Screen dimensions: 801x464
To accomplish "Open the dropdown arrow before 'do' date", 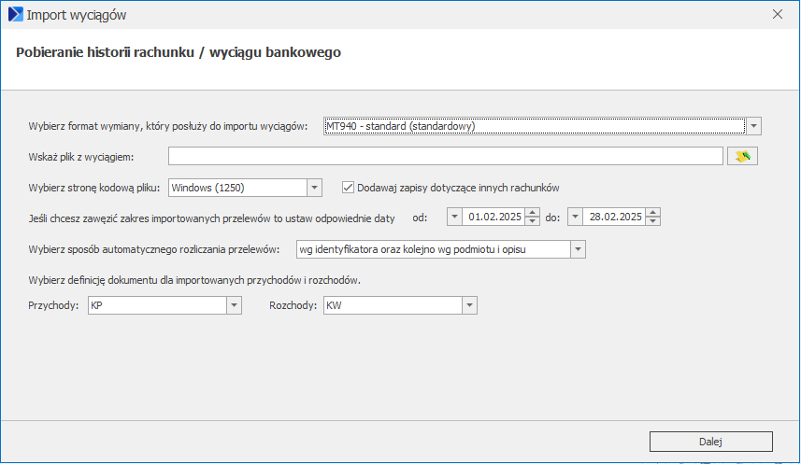I will tap(574, 218).
